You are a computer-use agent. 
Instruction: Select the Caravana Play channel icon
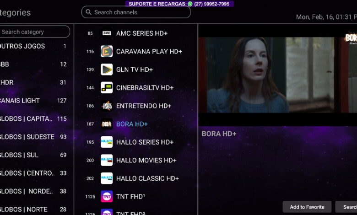coord(107,51)
